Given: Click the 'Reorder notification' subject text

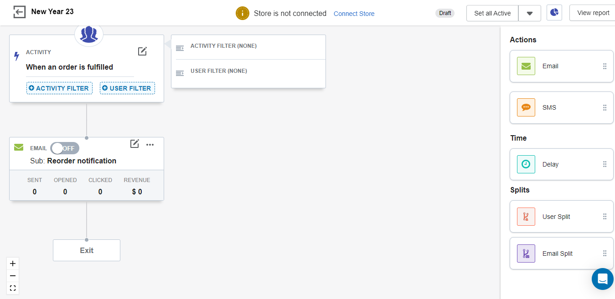Looking at the screenshot, I should point(82,161).
